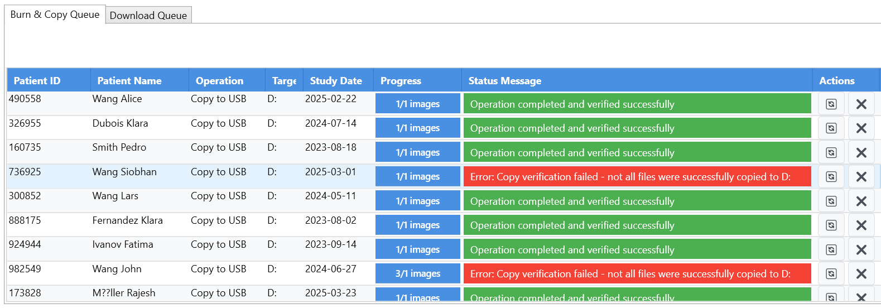Click study date 2023-09-14
Screen dimensions: 881x308
[331, 244]
